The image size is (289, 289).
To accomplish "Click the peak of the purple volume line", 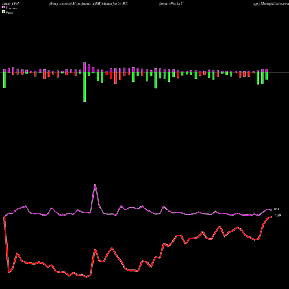I will 95,184.
